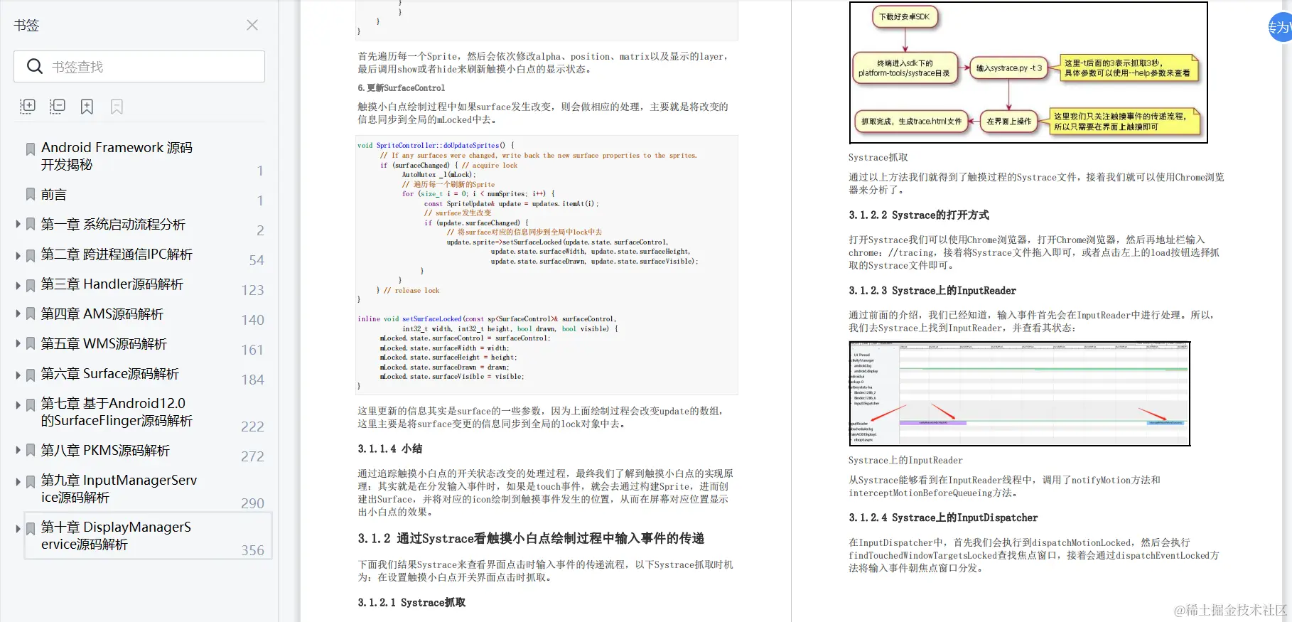Click page number 54 in bookmarks
Screen dimensions: 1292x622
[257, 260]
